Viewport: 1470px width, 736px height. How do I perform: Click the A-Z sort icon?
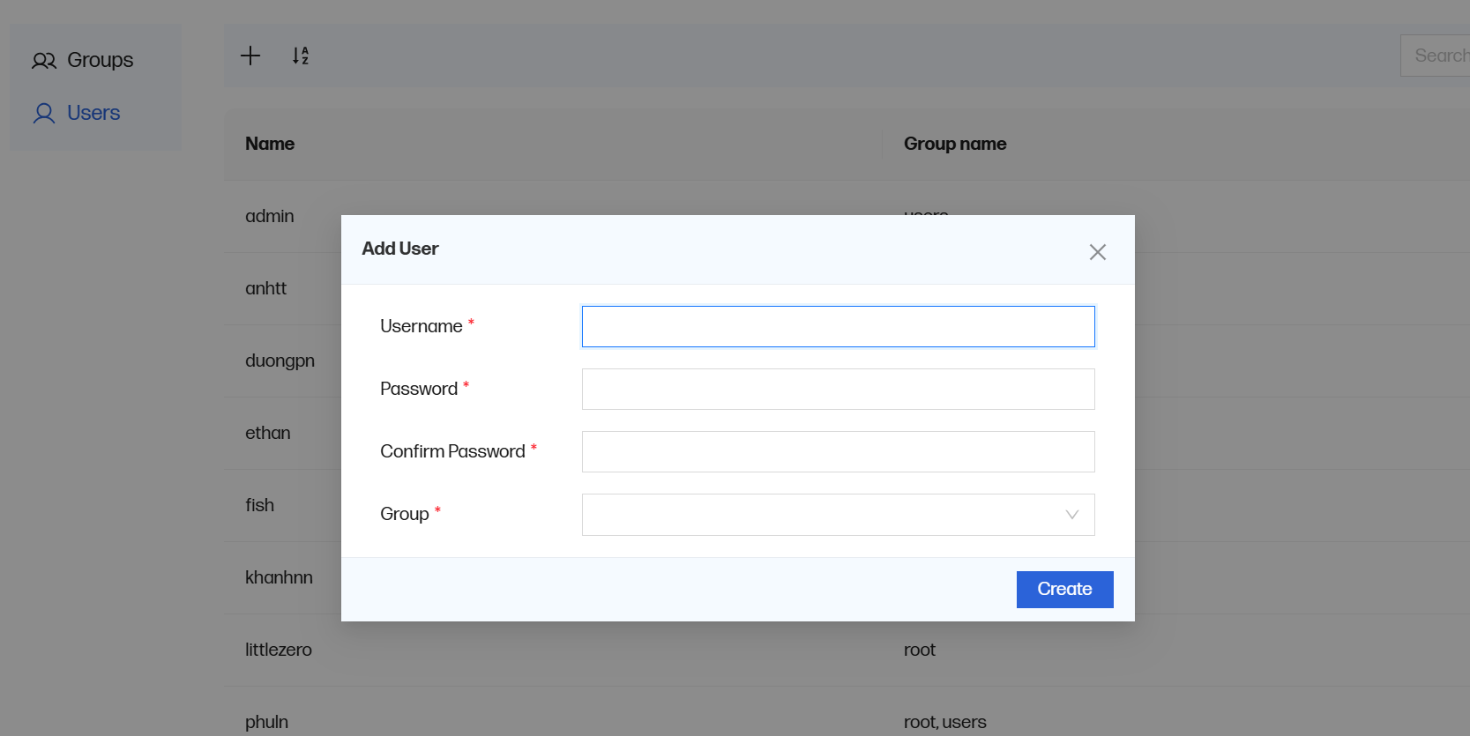coord(301,56)
